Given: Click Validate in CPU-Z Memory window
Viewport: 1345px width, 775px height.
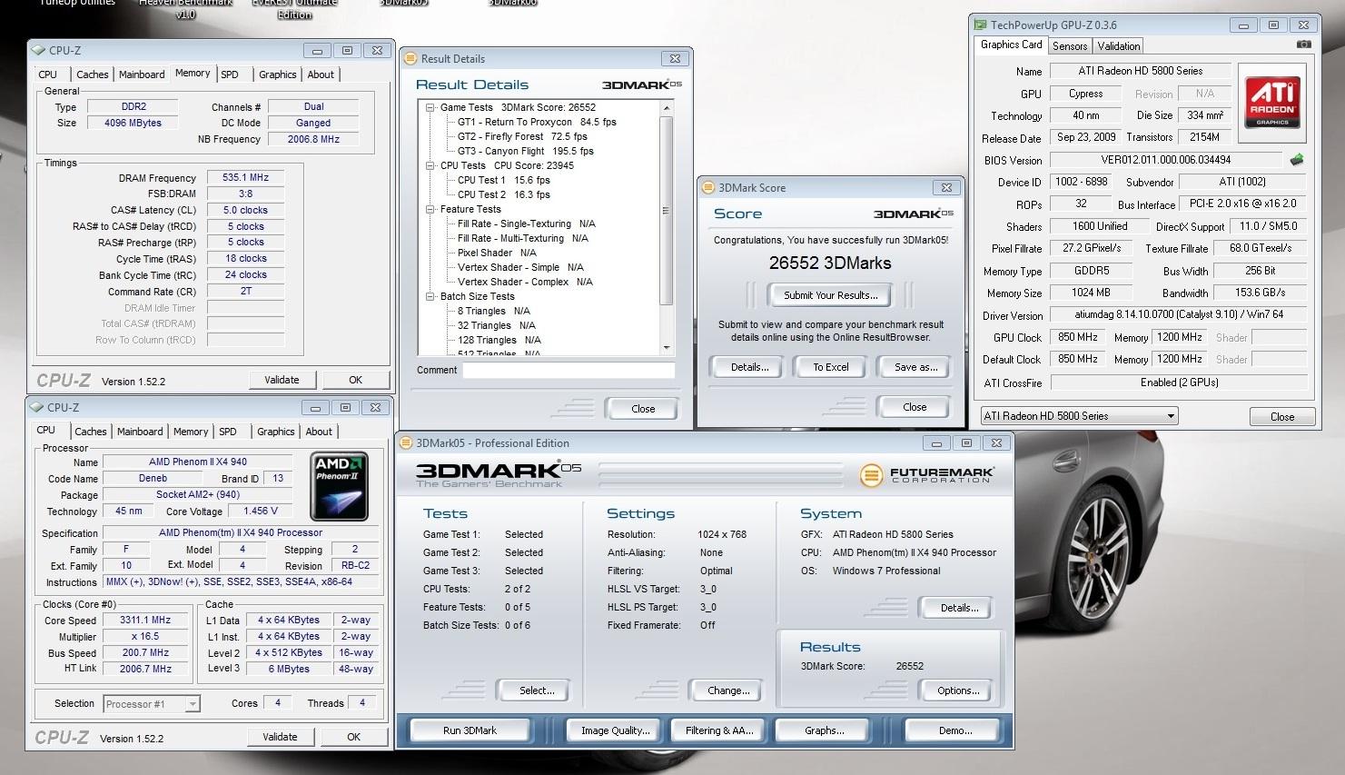Looking at the screenshot, I should [282, 380].
